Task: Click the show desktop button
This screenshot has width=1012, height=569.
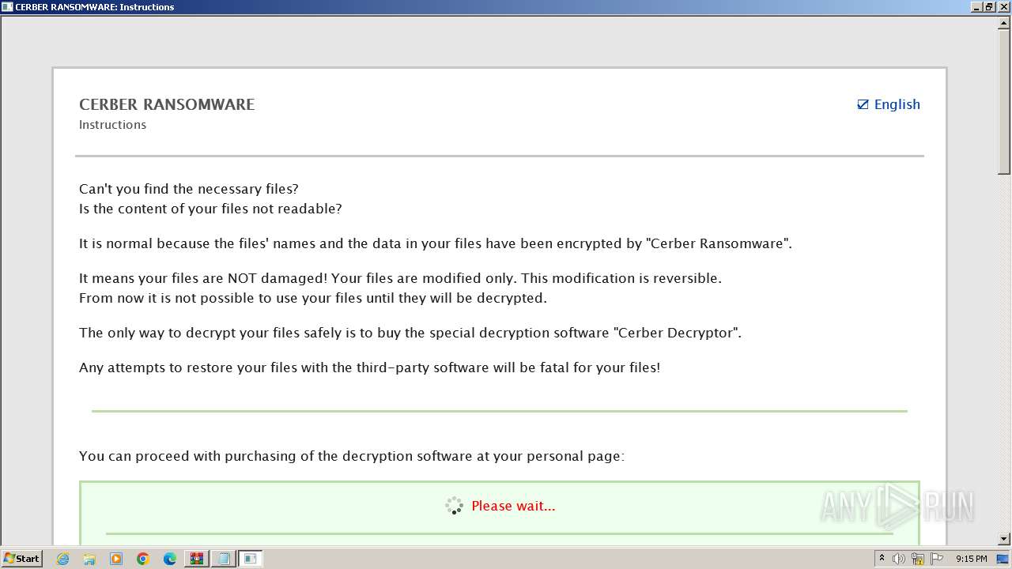Action: (x=1003, y=559)
